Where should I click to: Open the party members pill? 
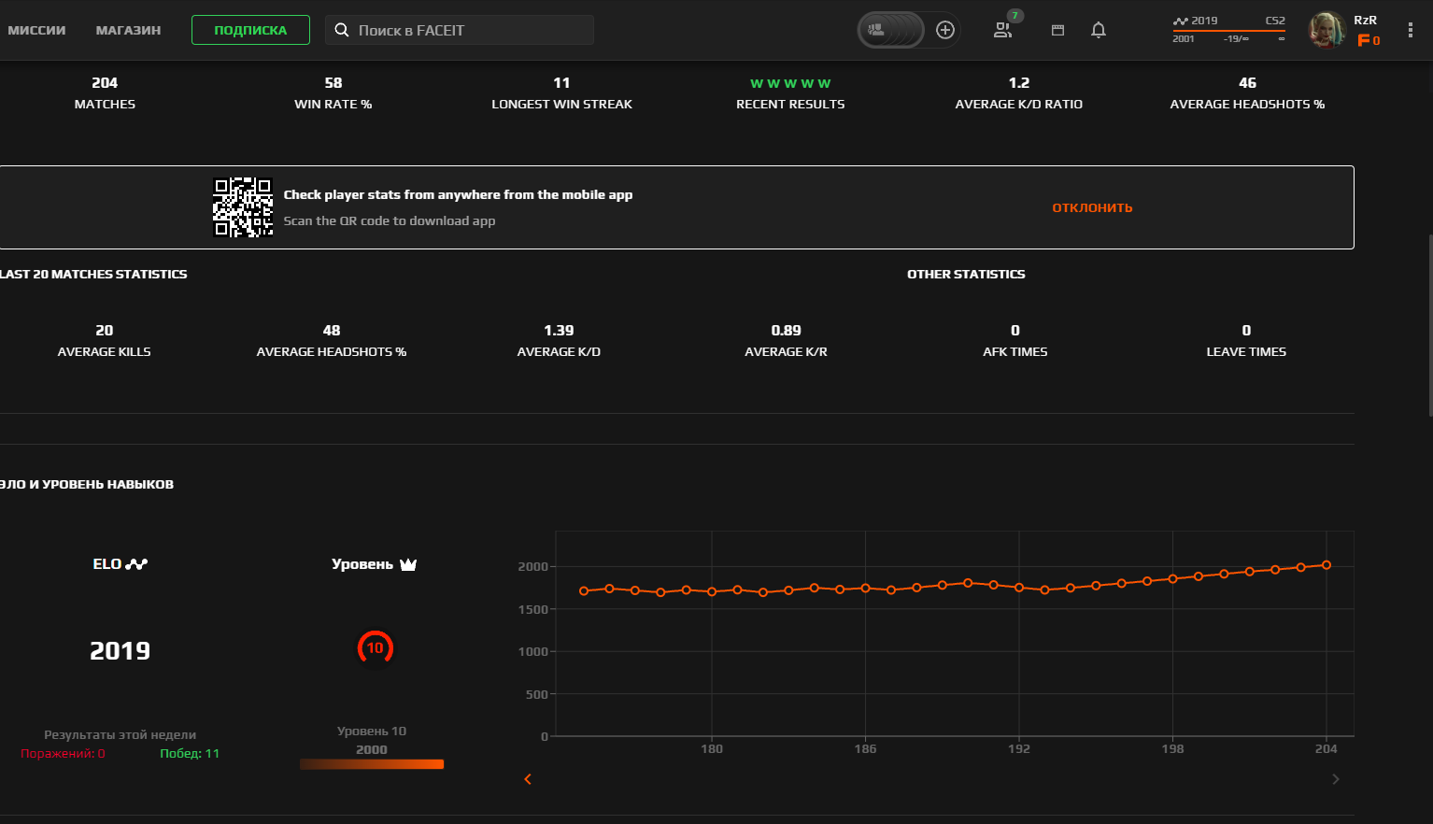(x=890, y=30)
